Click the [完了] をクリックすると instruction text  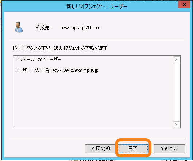[x=61, y=48]
